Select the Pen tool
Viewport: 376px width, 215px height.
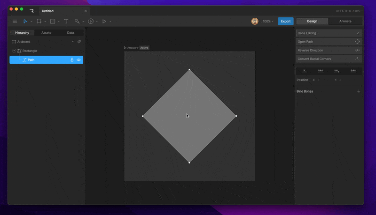pyautogui.click(x=77, y=21)
